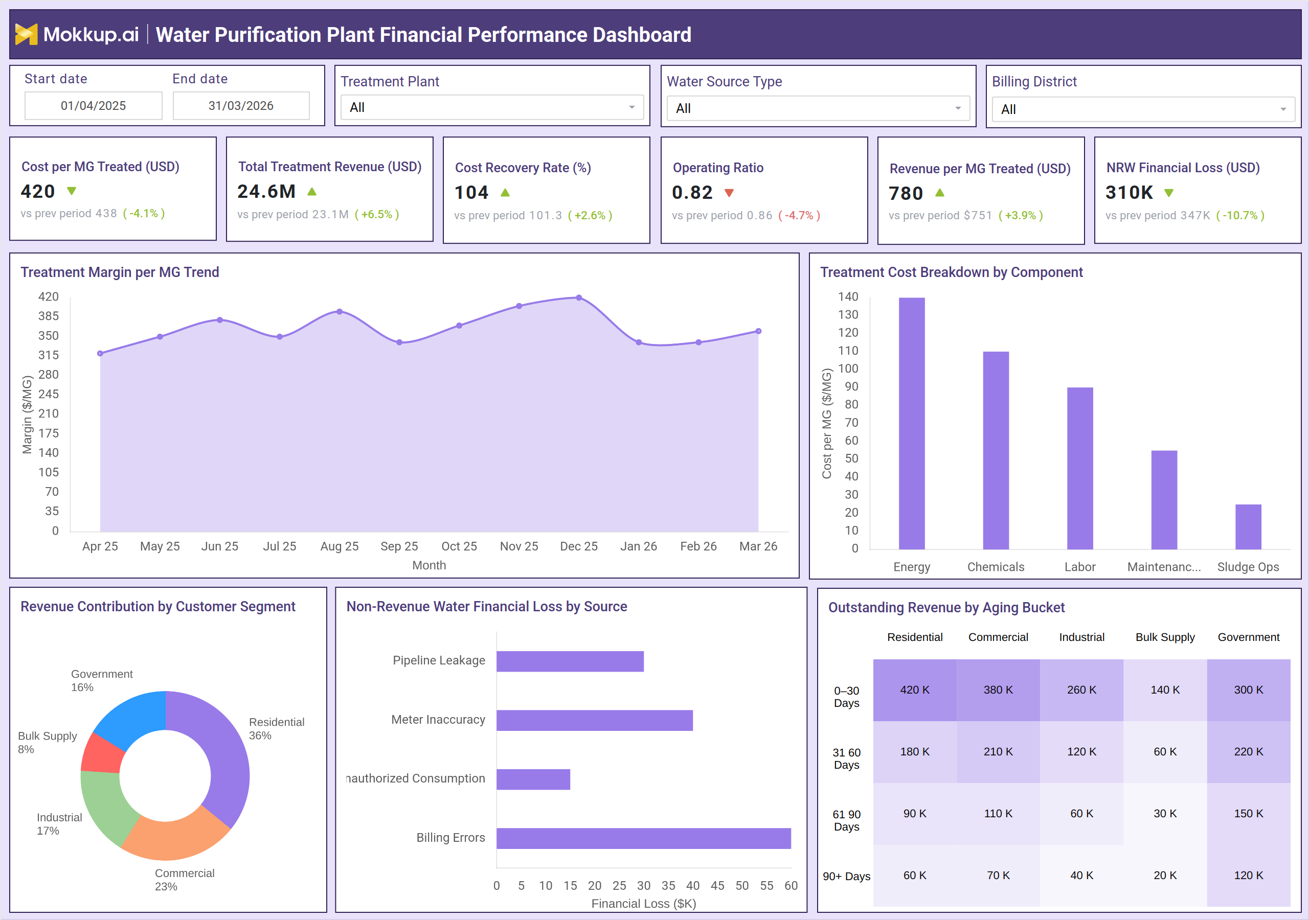The width and height of the screenshot is (1309, 920).
Task: Click the 260 K Industrial heatmap cell
Action: pos(1081,691)
